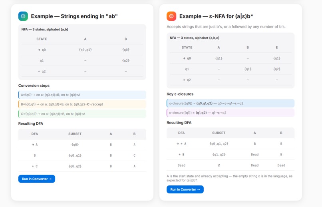Click C transition cell in left DFA row B

click(134, 155)
